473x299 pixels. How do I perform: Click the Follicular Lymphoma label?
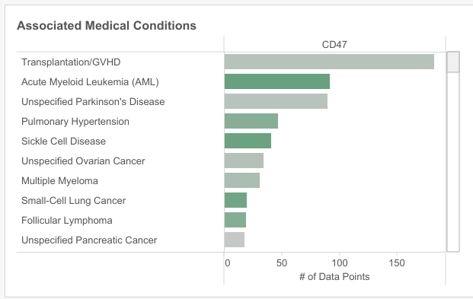[67, 221]
